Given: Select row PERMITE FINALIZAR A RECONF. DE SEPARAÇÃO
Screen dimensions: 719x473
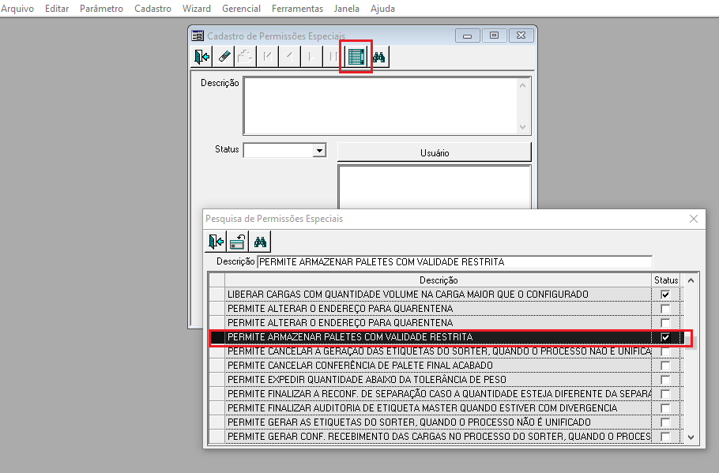Looking at the screenshot, I should point(438,394).
